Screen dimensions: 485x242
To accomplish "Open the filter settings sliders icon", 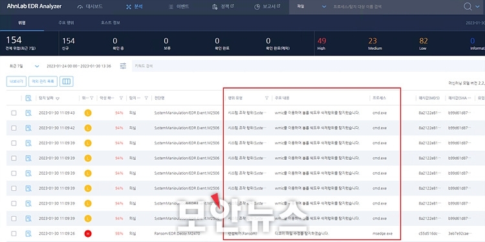I will (123, 66).
